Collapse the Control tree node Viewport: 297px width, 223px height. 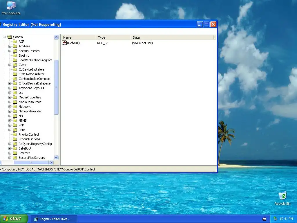click(x=4, y=37)
